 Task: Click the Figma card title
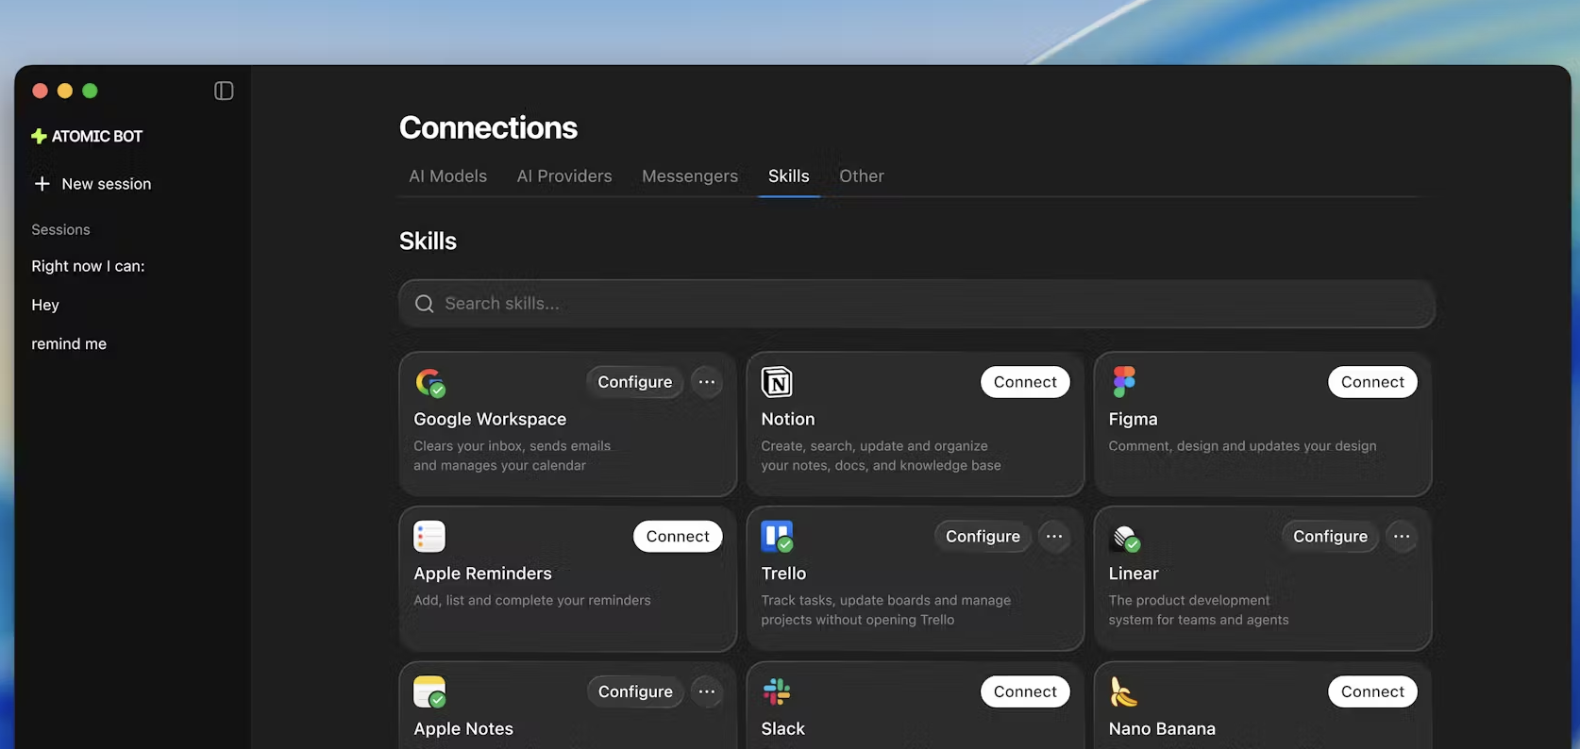(x=1133, y=419)
